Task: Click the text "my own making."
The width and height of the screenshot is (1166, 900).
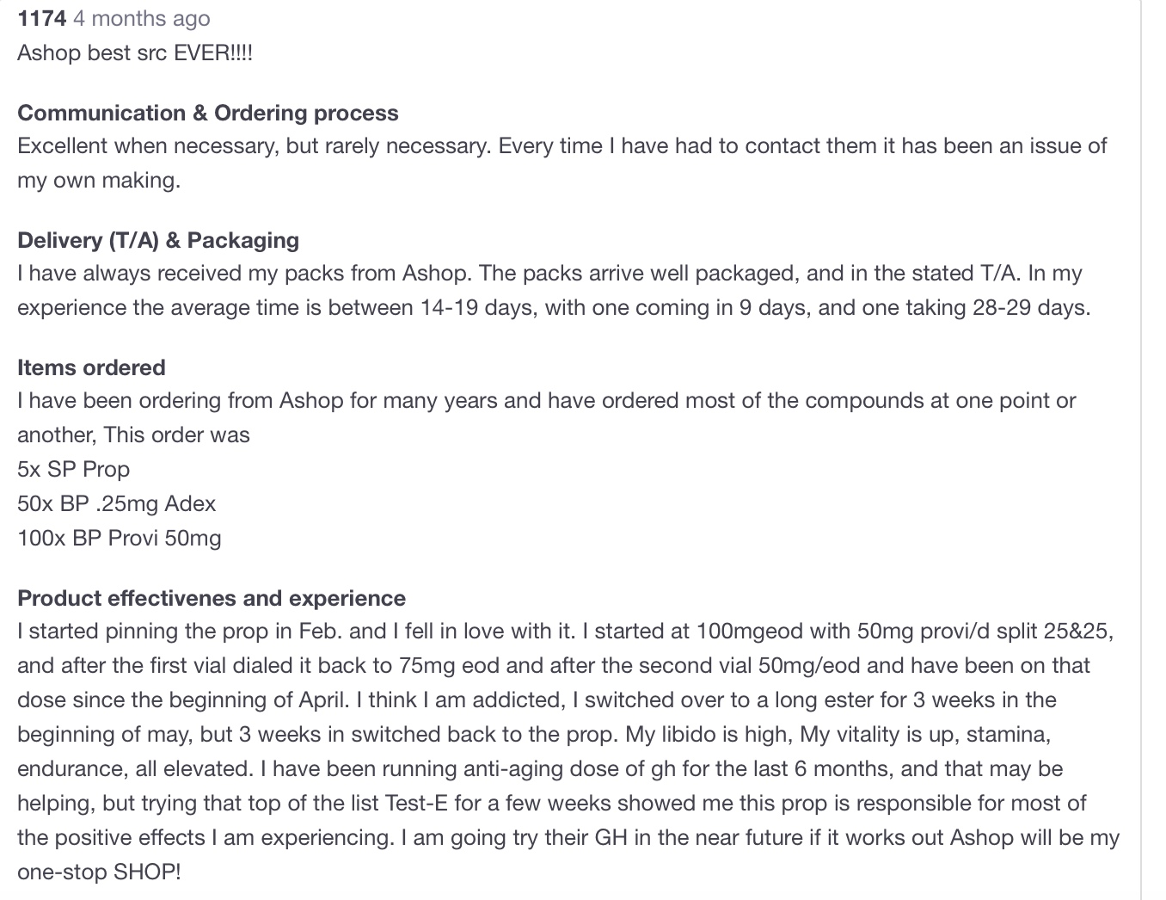Action: 99,181
